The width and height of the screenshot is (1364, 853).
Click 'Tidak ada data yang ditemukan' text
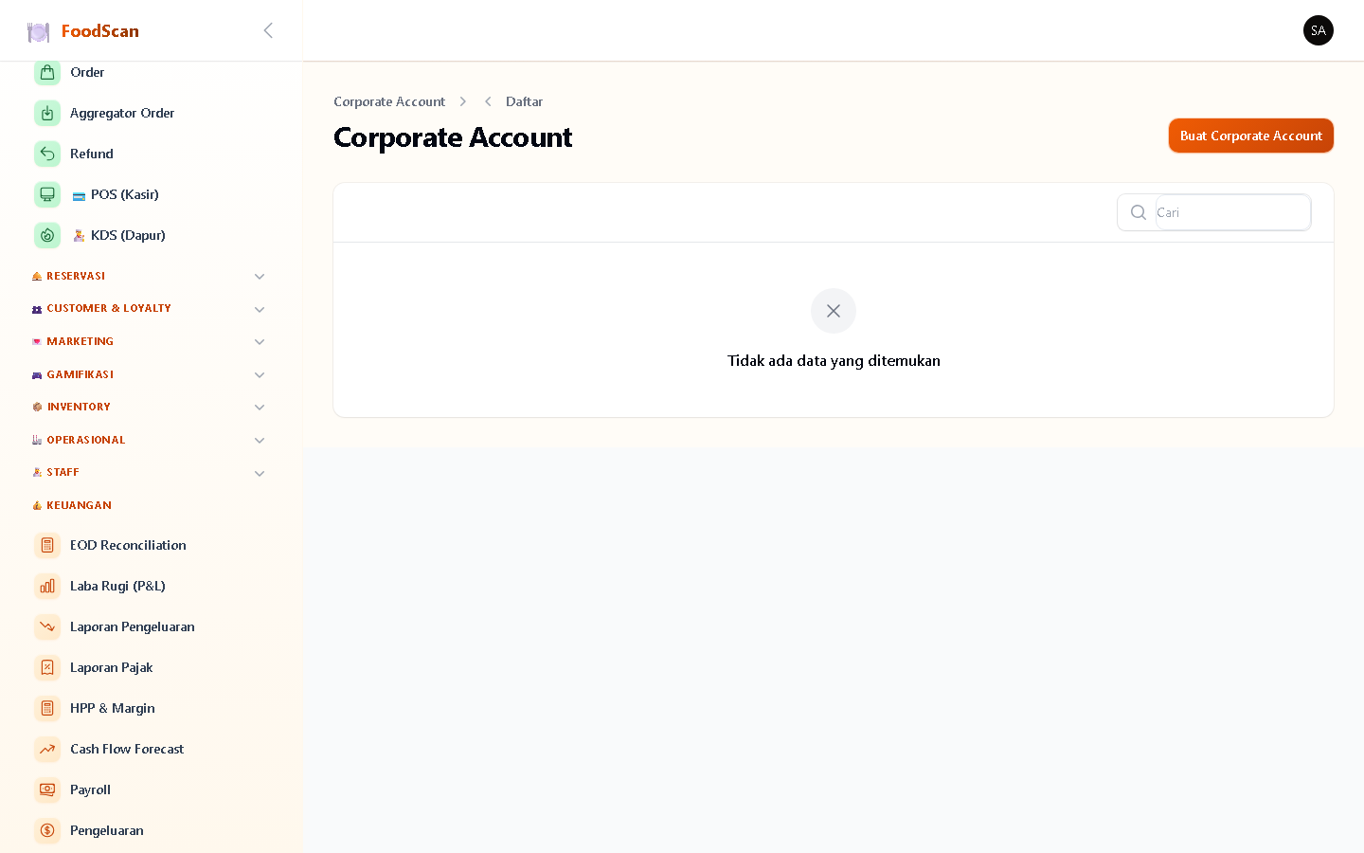point(834,360)
